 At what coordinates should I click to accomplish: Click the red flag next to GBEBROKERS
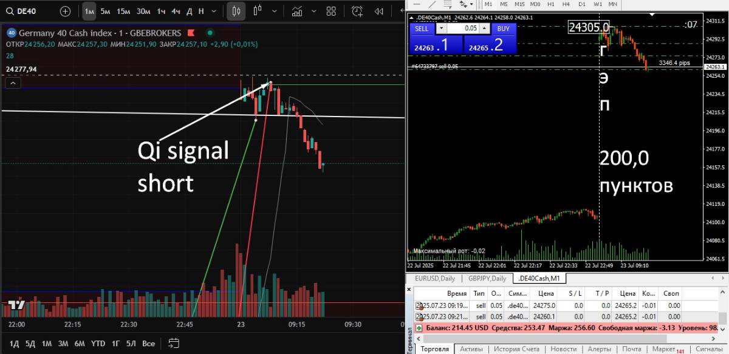(191, 33)
